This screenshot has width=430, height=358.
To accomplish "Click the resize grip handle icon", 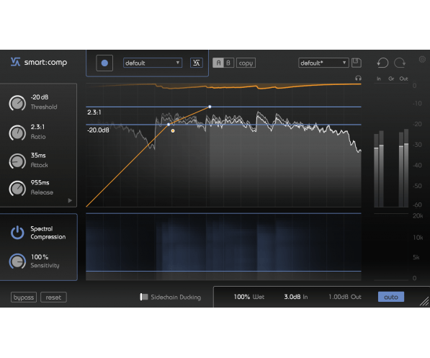I will [x=424, y=301].
